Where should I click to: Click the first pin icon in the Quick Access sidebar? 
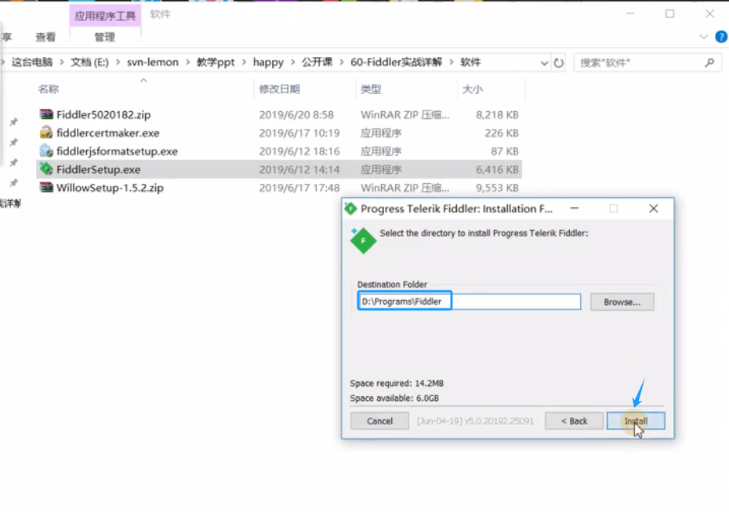pyautogui.click(x=13, y=122)
